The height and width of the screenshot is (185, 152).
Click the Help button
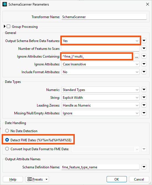pyautogui.click(x=13, y=179)
